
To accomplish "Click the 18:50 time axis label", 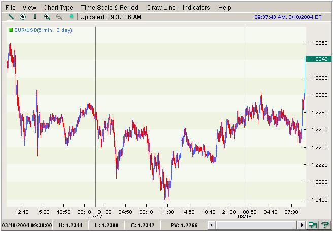I will (x=64, y=212).
